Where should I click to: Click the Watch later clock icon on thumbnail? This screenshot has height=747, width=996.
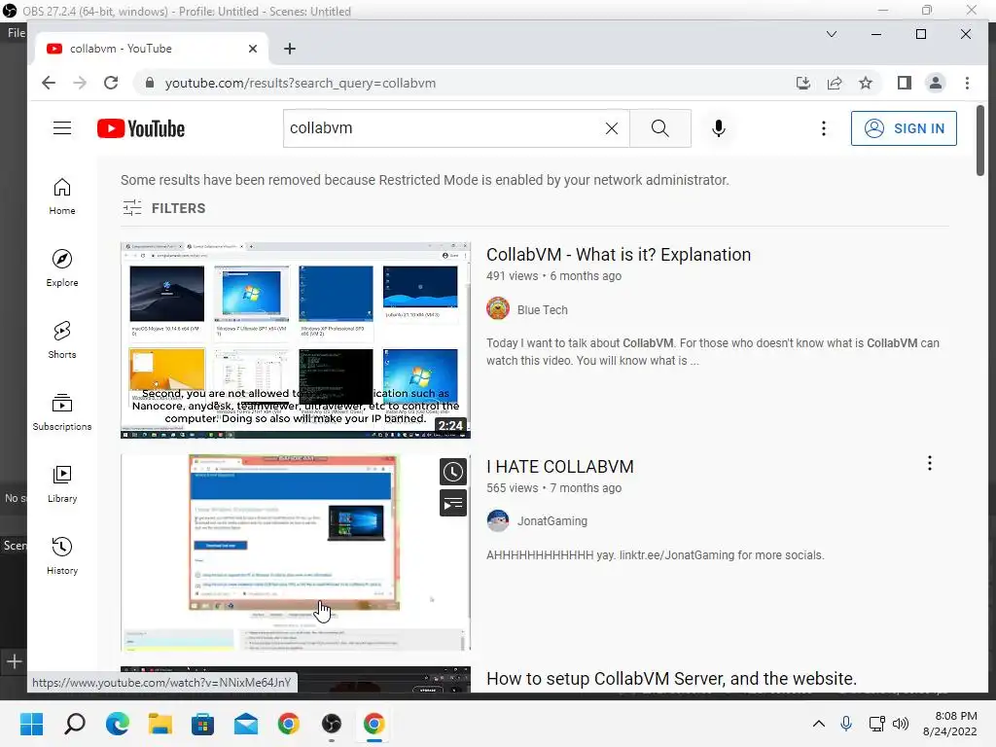pos(453,472)
